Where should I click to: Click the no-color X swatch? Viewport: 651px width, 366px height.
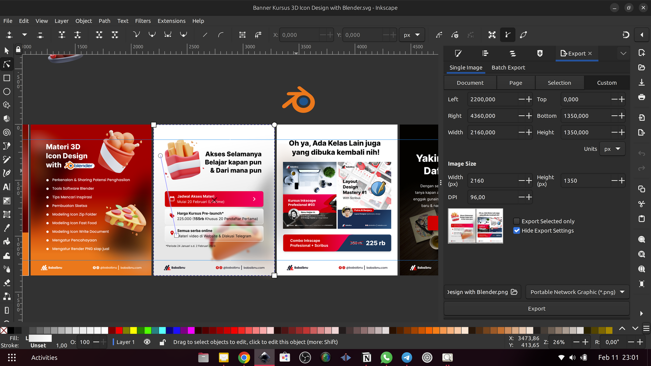point(4,331)
